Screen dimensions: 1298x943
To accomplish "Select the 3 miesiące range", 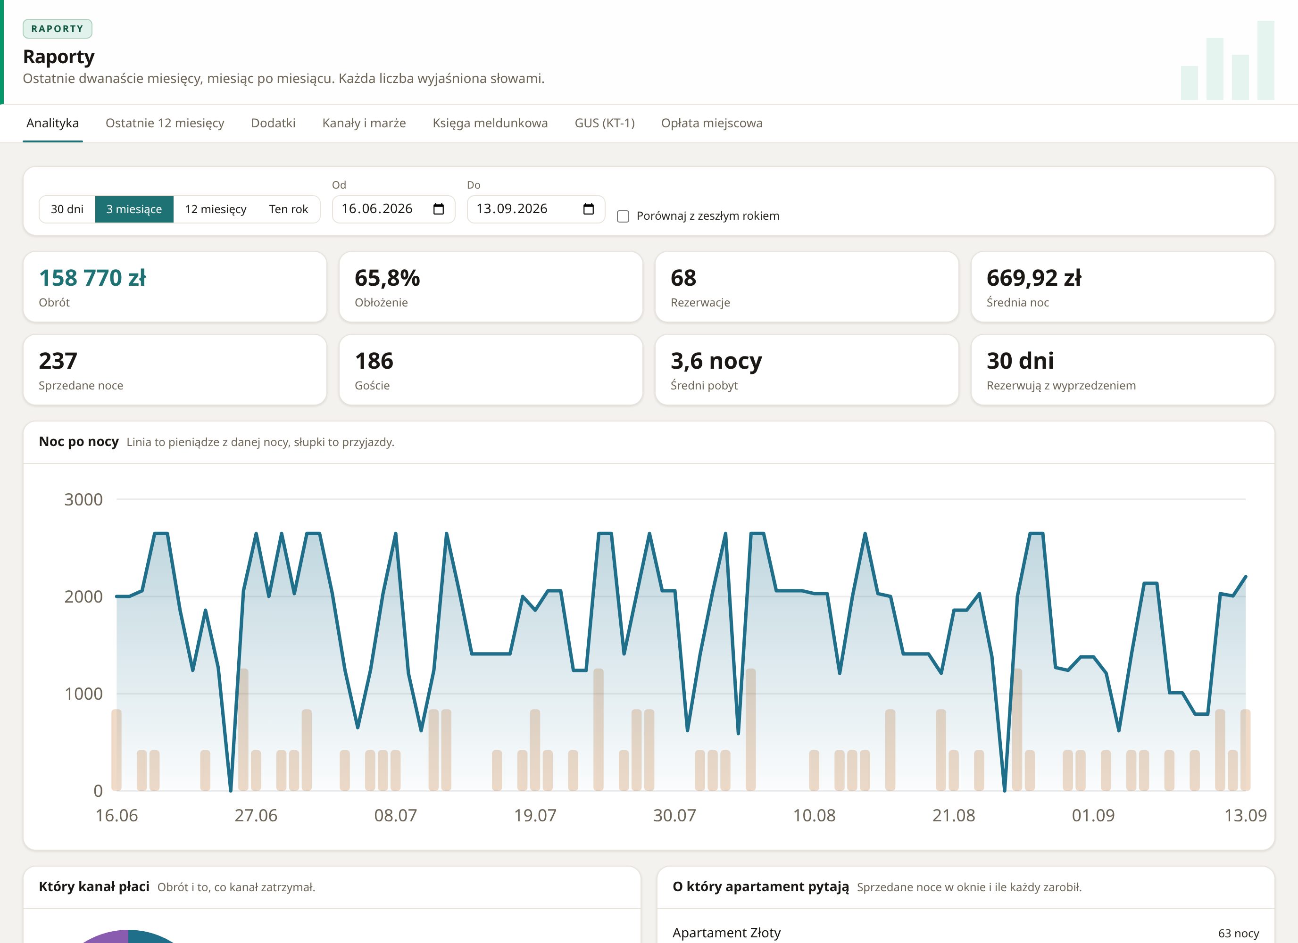I will tap(134, 209).
